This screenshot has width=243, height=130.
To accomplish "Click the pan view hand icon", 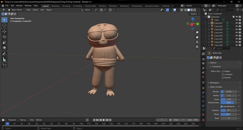I will pyautogui.click(x=197, y=37).
